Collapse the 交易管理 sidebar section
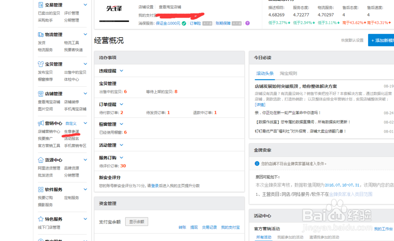 tap(85, 5)
